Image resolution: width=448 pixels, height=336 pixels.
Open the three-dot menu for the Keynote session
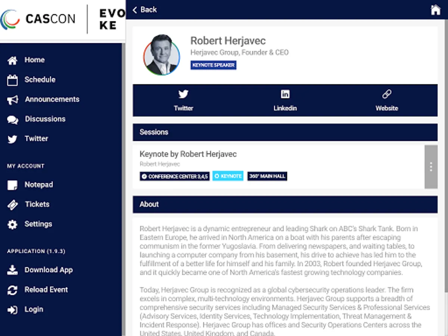[x=431, y=167]
